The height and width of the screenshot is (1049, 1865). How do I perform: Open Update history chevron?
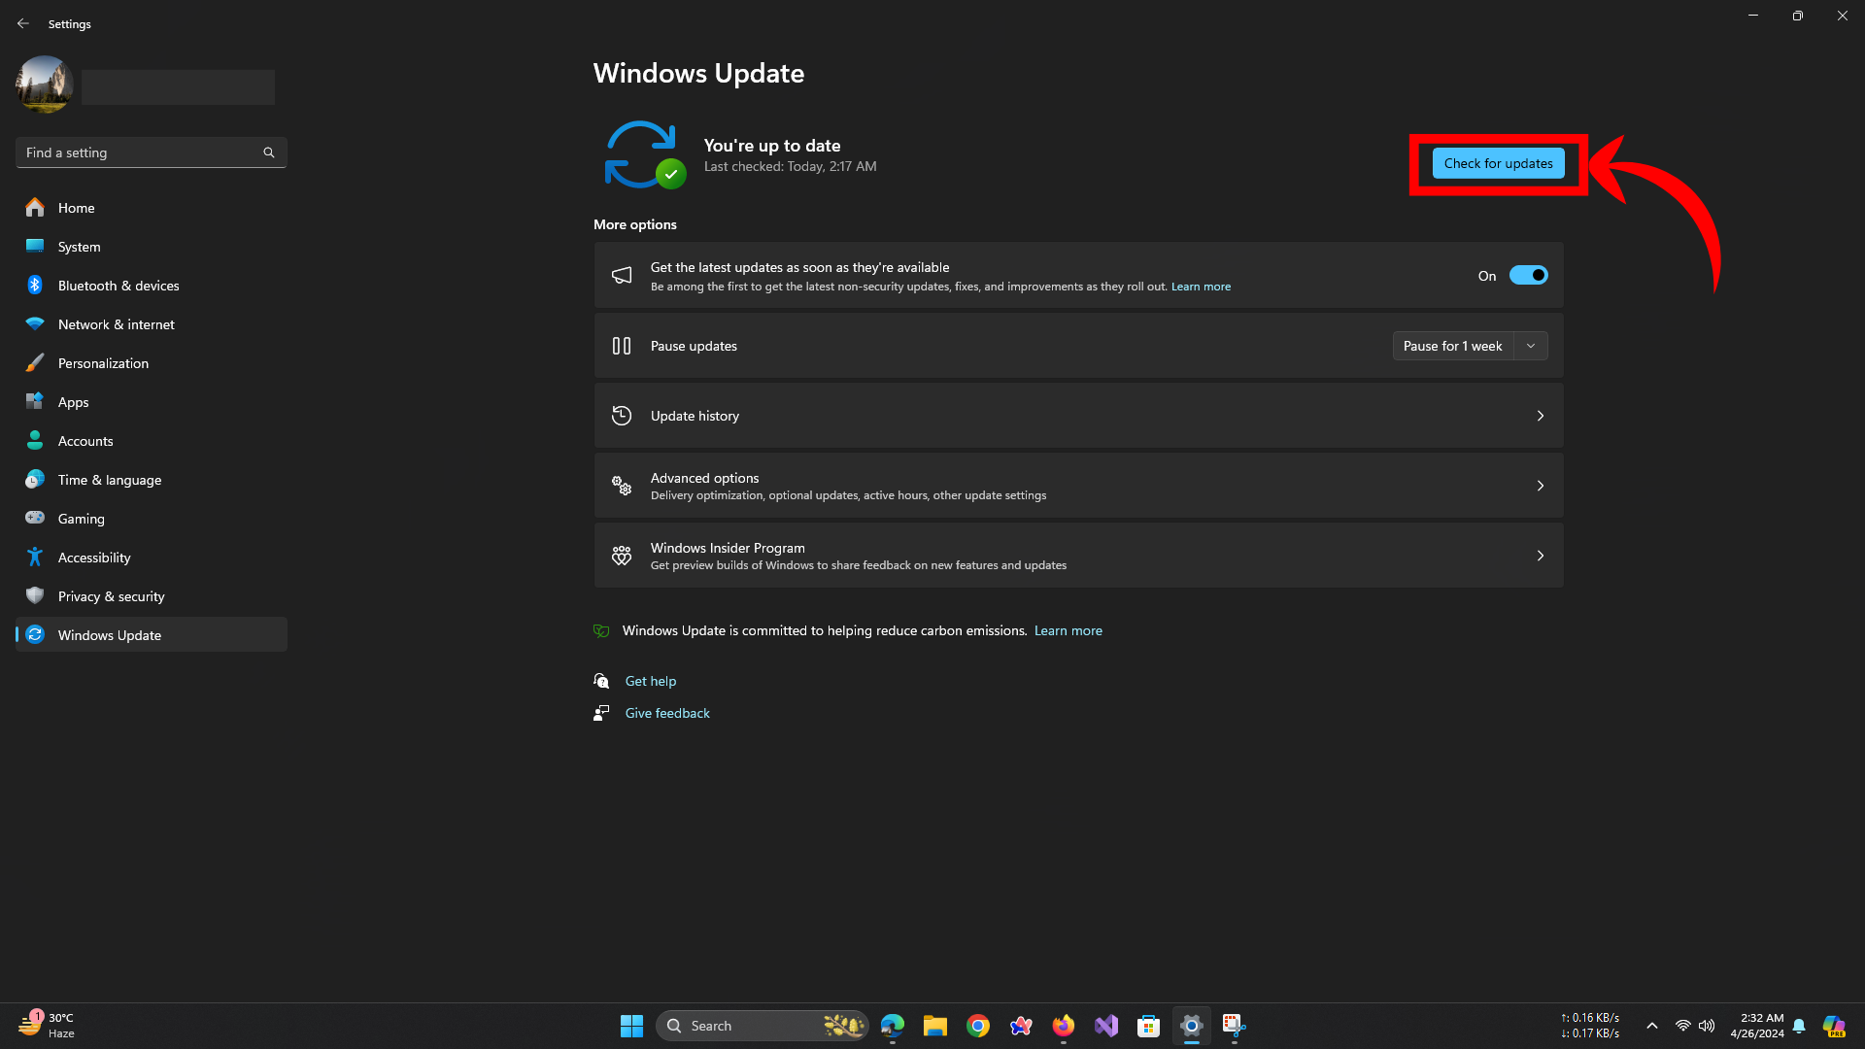pos(1540,416)
